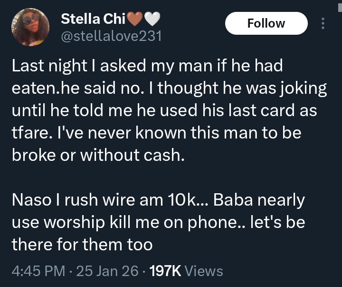
Task: Click the line 'use worship kill me on phone'
Action: pyautogui.click(x=158, y=222)
